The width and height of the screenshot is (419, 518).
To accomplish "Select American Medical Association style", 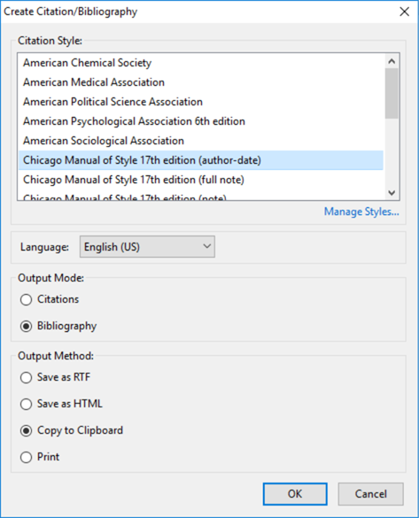I will [201, 82].
